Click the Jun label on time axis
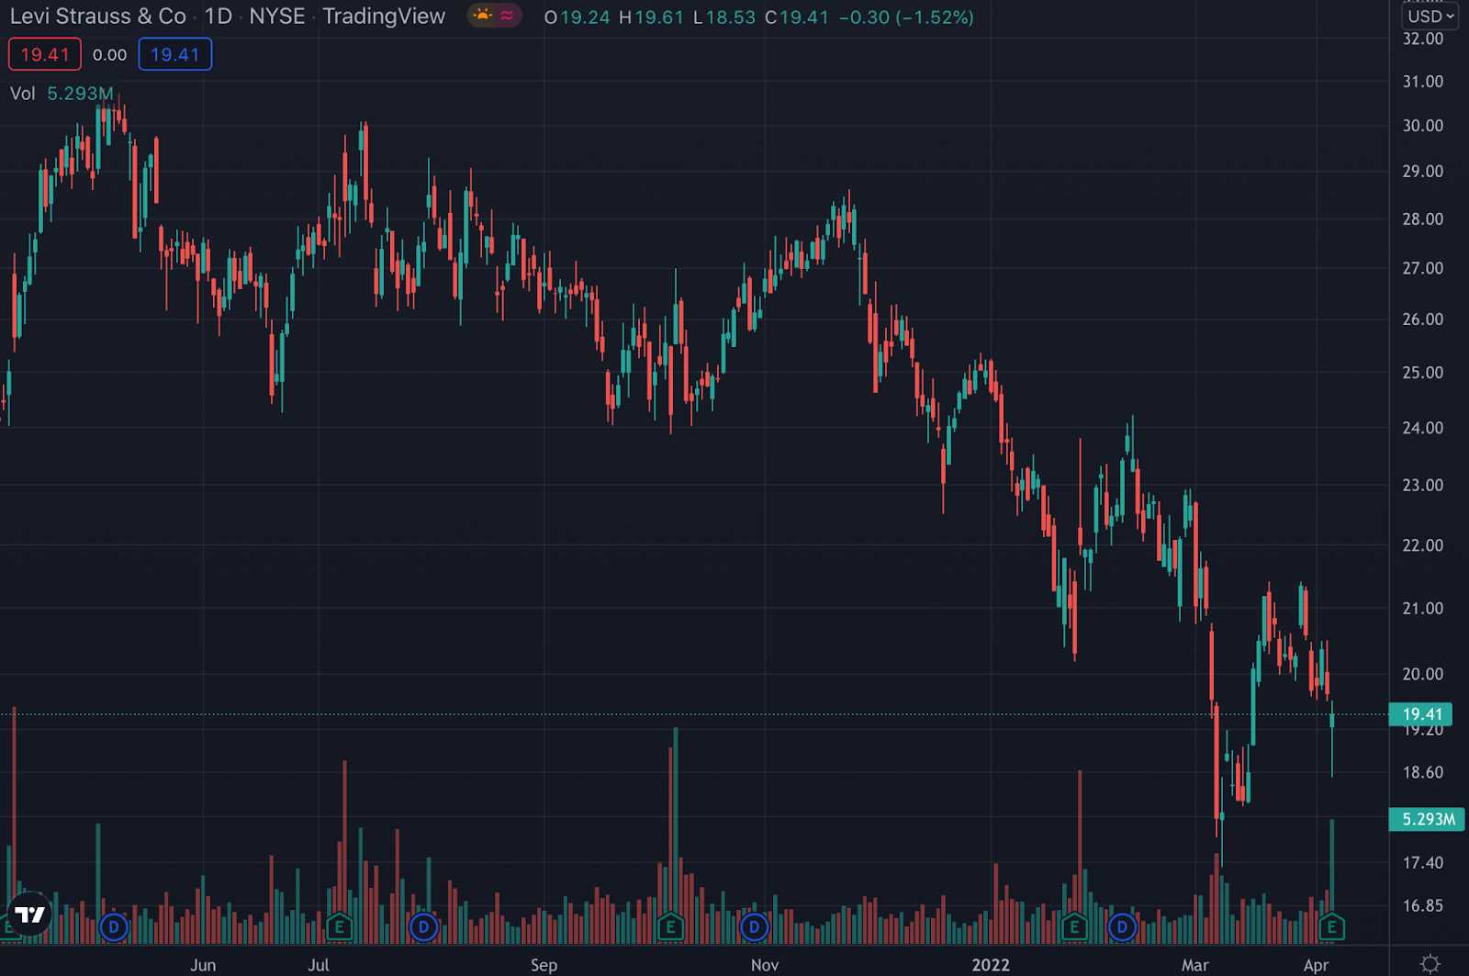Viewport: 1469px width, 976px height. click(203, 965)
